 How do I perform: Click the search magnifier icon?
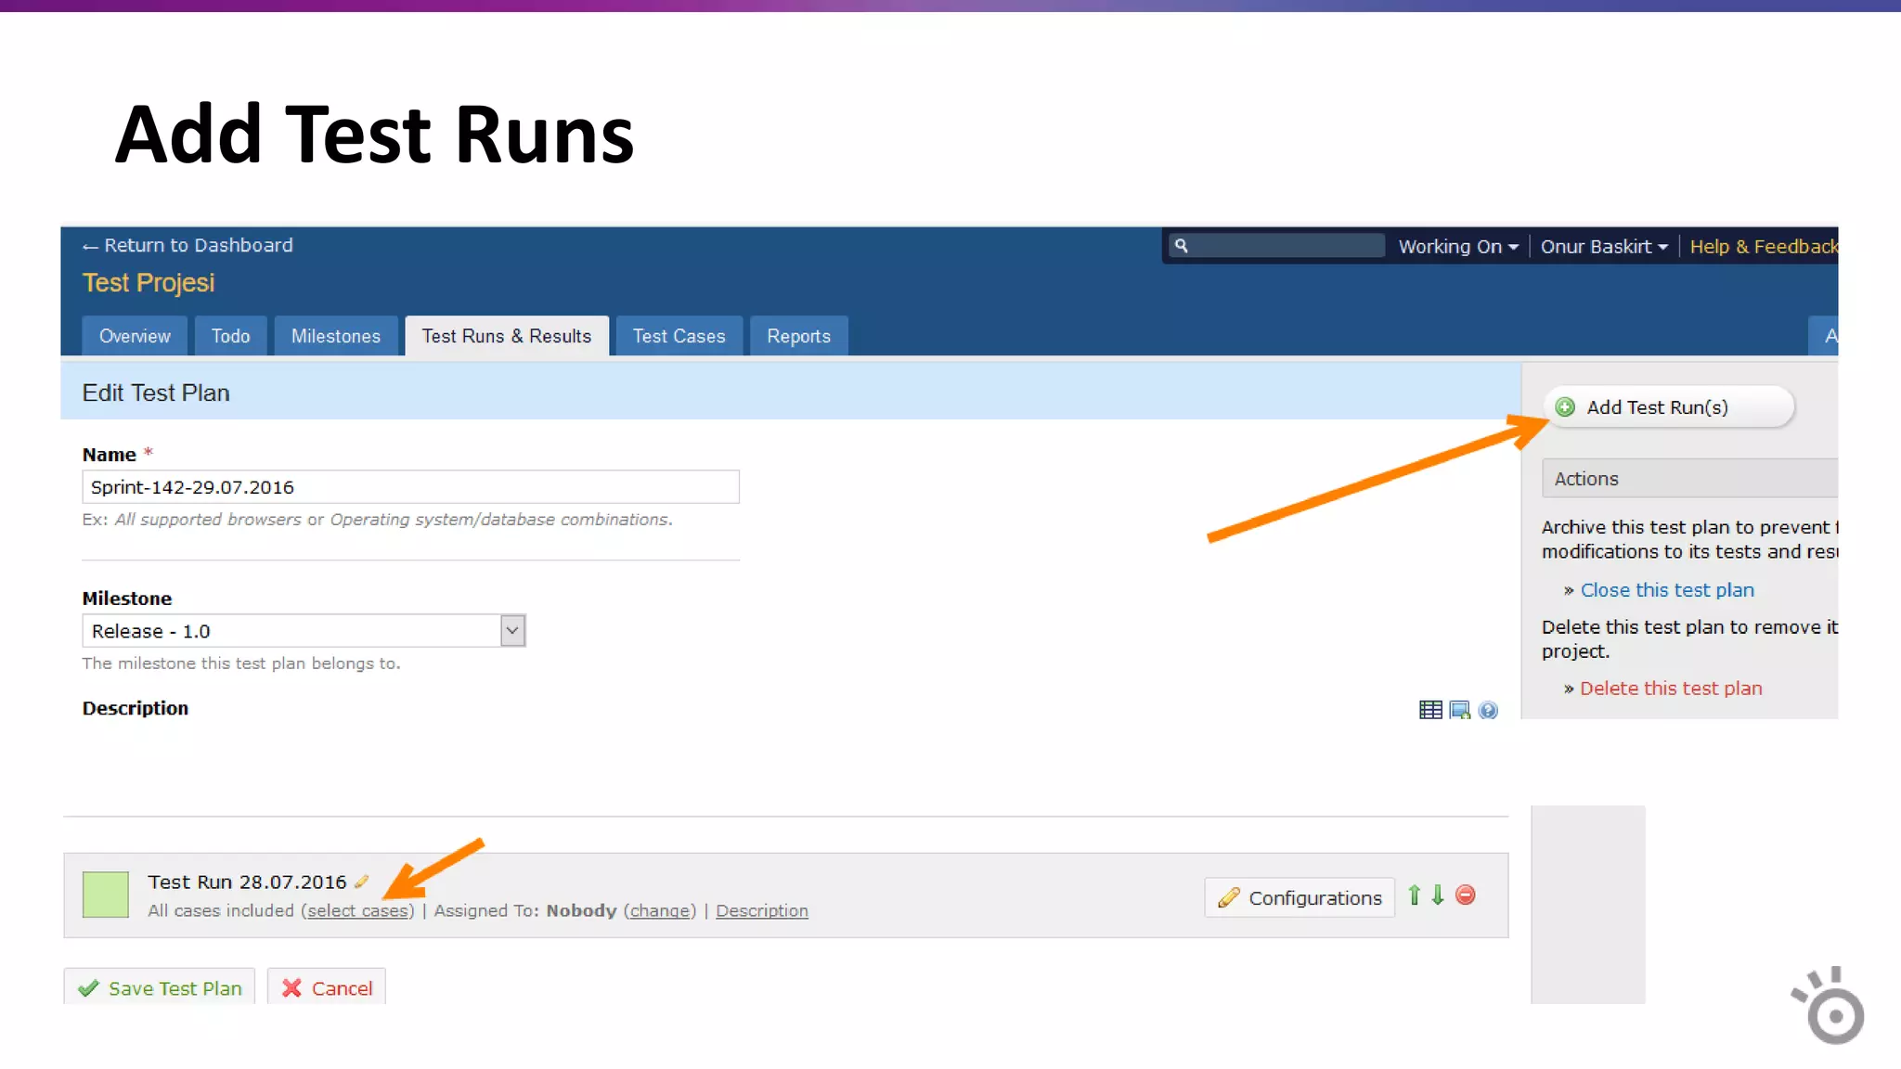pyautogui.click(x=1181, y=246)
